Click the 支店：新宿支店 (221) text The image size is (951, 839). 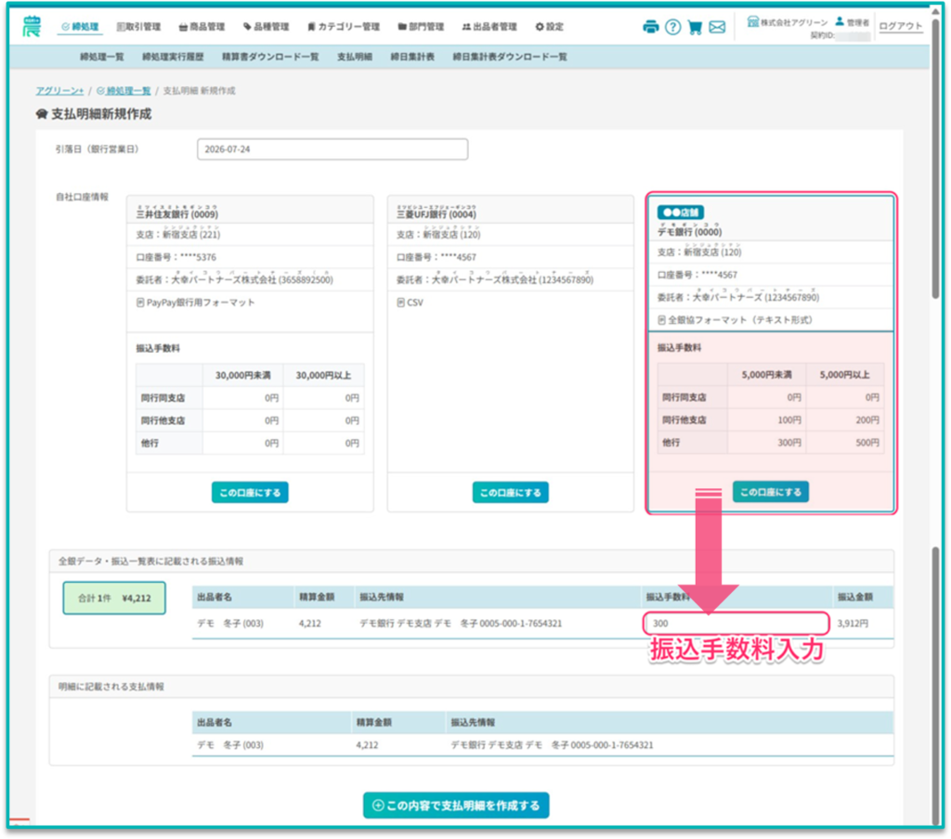(x=178, y=234)
